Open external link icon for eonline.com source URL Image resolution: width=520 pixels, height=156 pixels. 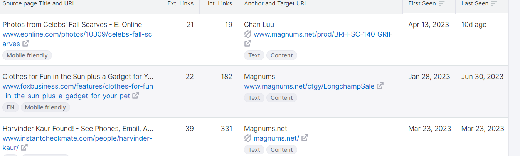coord(25,44)
